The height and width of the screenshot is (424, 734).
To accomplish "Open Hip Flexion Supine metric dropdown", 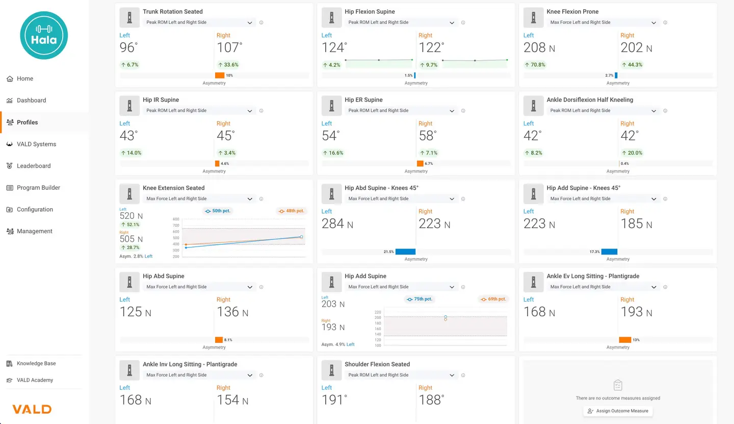I will click(401, 22).
